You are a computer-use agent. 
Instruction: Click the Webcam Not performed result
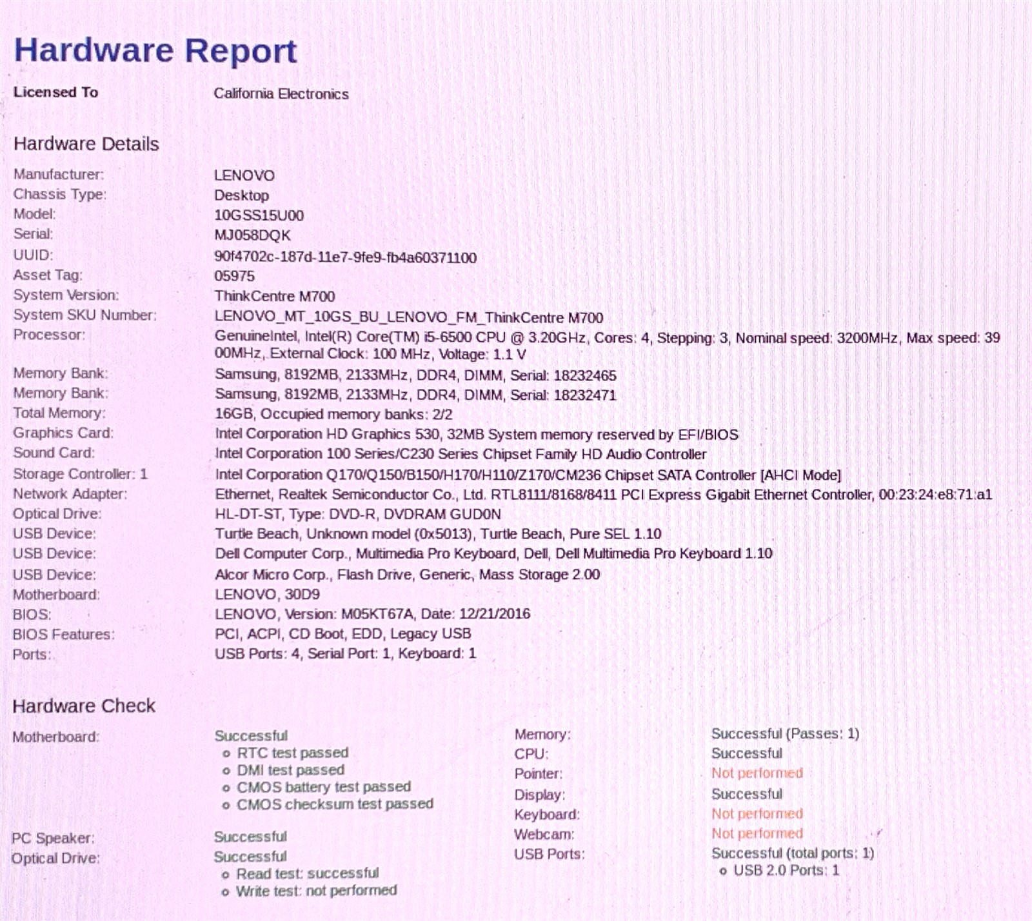point(757,833)
